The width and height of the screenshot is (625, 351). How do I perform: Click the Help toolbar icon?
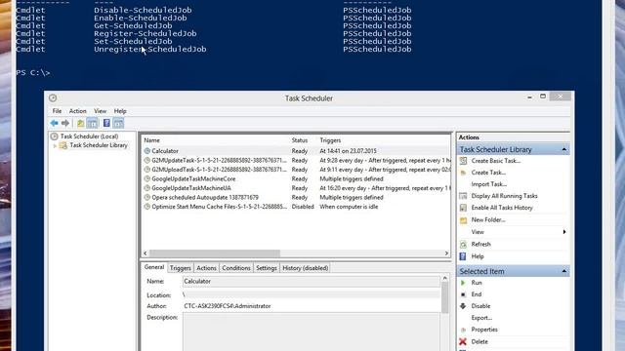point(106,123)
